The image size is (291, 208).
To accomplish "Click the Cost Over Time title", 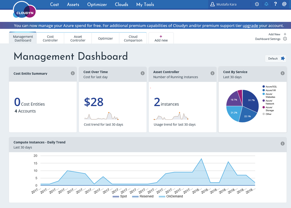I will [x=96, y=72].
